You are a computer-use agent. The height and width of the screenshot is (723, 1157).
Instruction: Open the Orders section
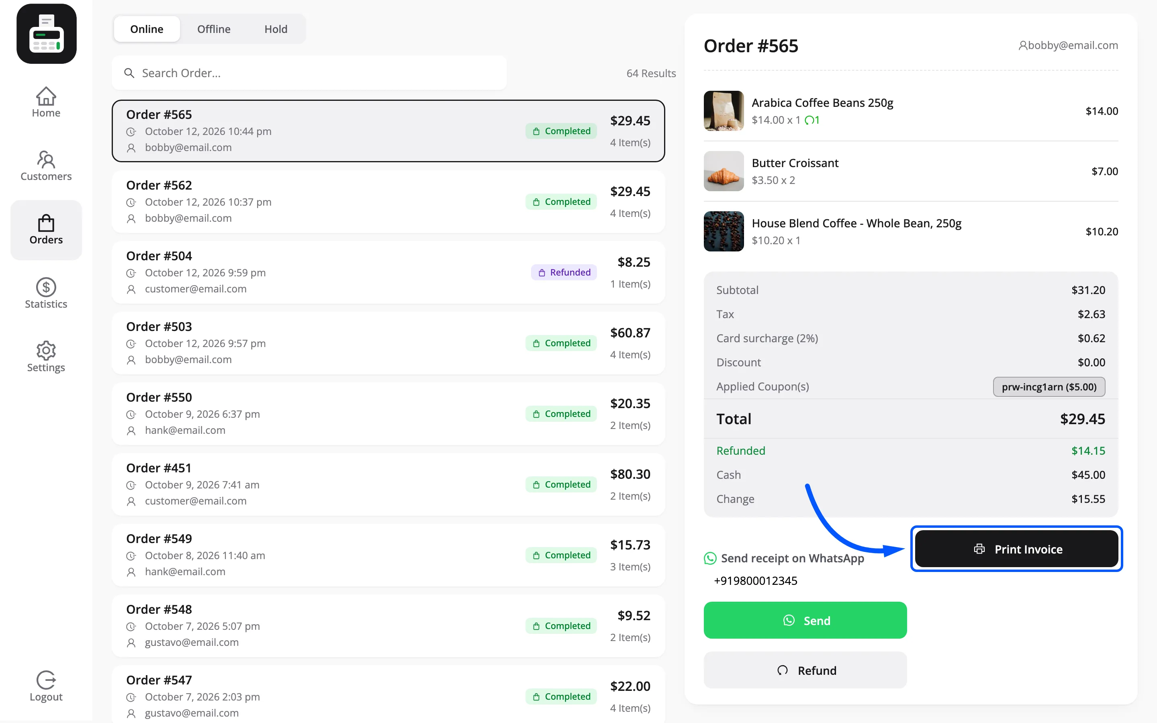point(46,230)
